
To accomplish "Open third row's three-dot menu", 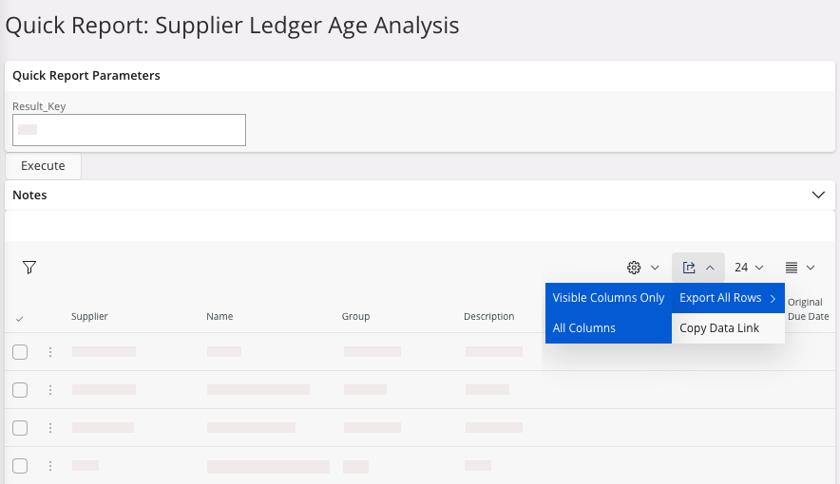I will tap(50, 428).
